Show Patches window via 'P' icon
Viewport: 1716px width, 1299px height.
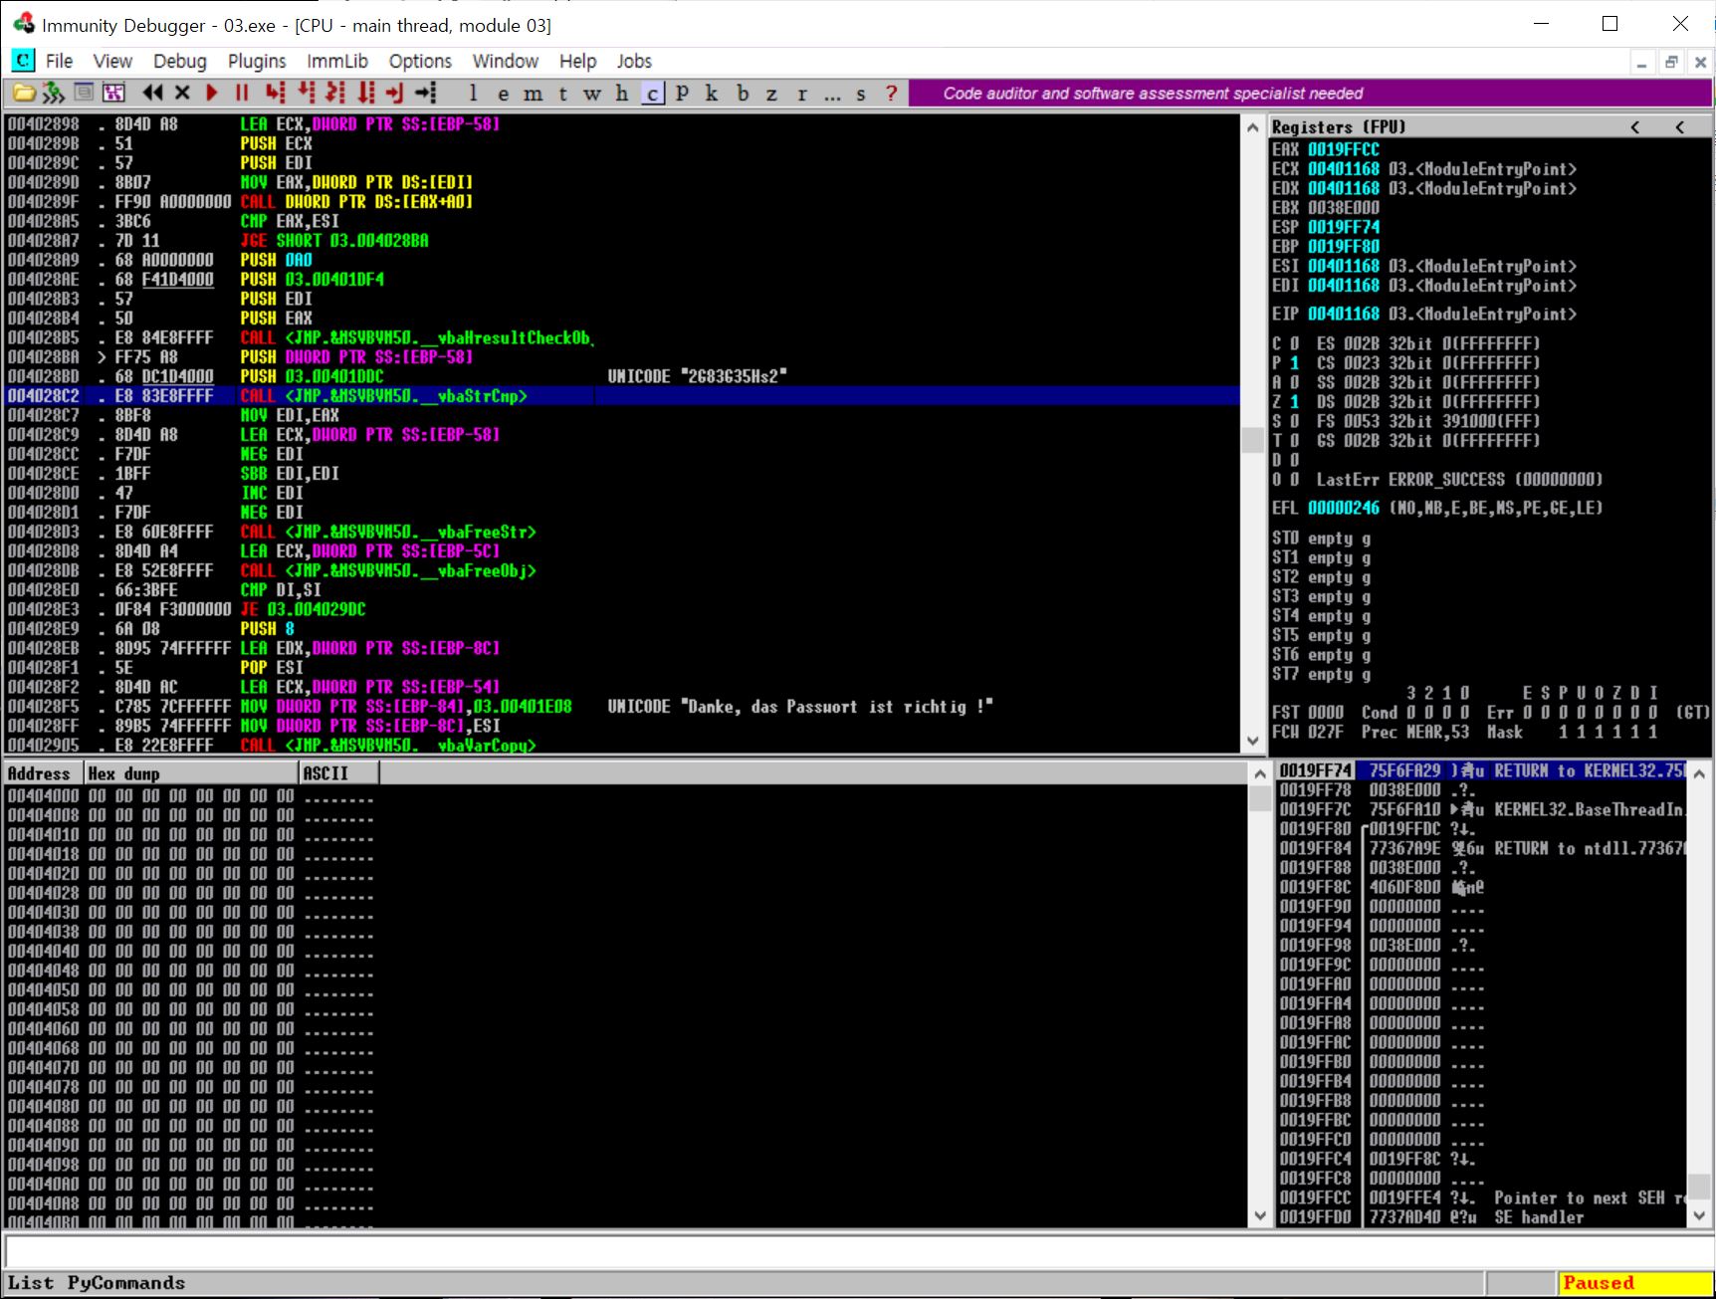tap(682, 94)
